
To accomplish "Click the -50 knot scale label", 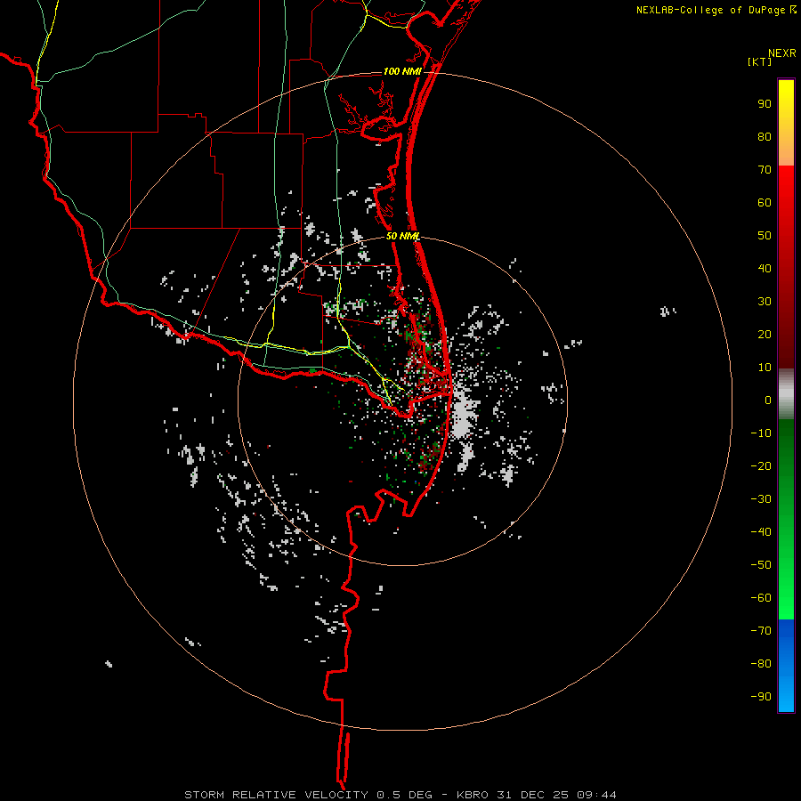I will [x=761, y=565].
